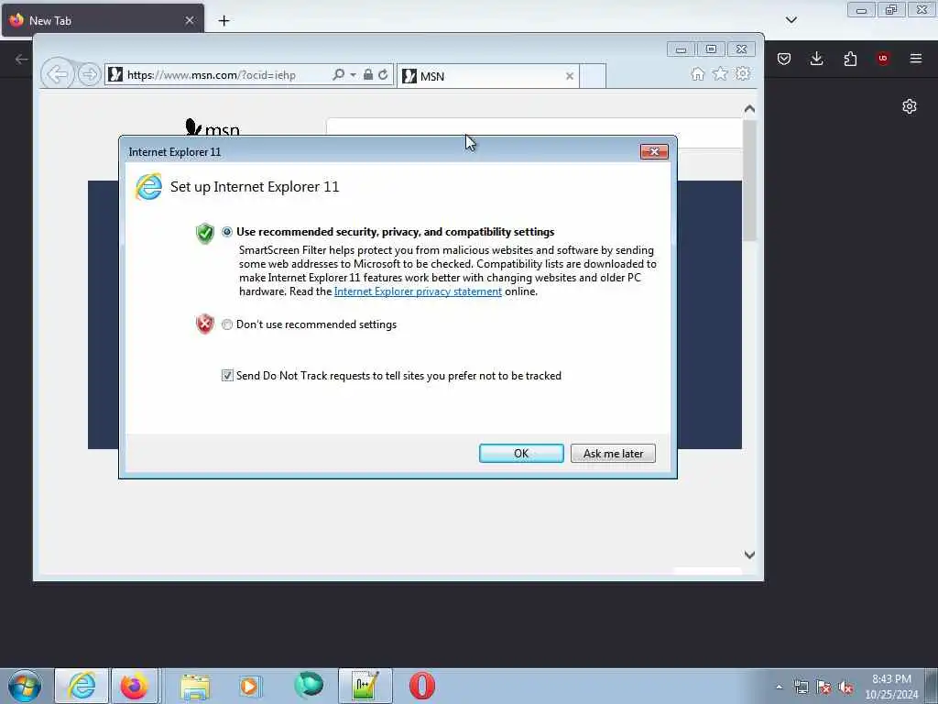Open the taskbar clock showing 8:43 PM
This screenshot has height=704, width=938.
[891, 687]
